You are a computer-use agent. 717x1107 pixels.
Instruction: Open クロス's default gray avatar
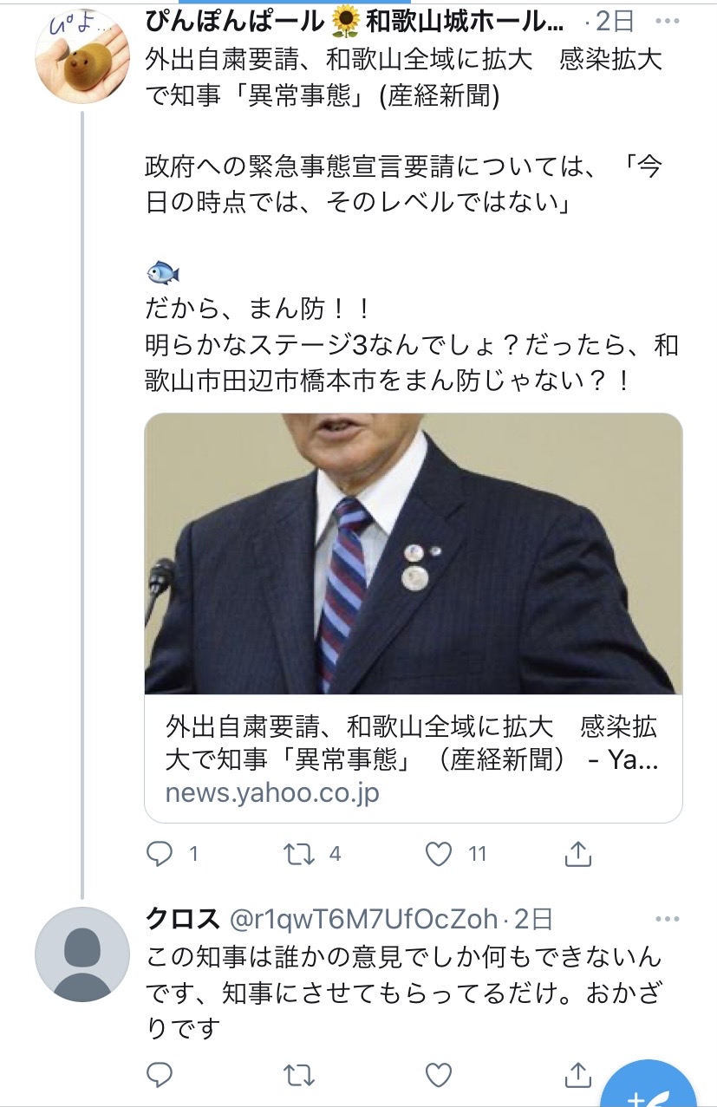pos(82,954)
